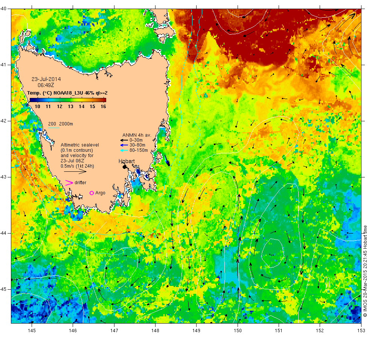
Task: Click longitude axis label 149
Action: click(196, 330)
